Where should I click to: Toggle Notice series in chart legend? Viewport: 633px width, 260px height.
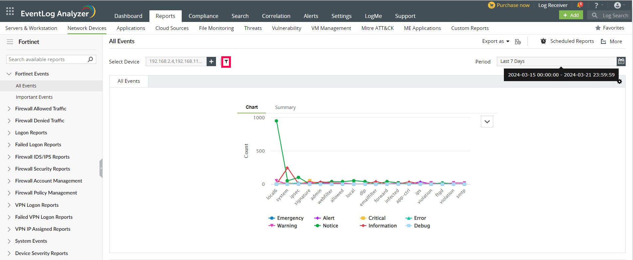click(326, 226)
